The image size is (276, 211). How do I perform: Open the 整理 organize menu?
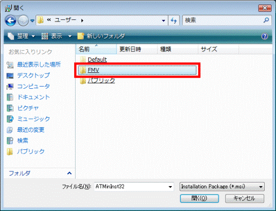(x=21, y=36)
